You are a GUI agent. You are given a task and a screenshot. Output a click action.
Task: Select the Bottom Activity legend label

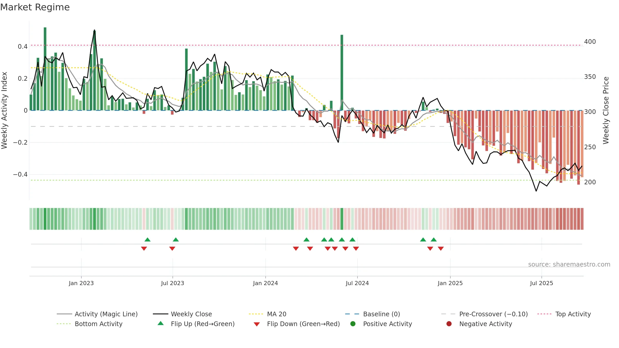click(x=99, y=324)
